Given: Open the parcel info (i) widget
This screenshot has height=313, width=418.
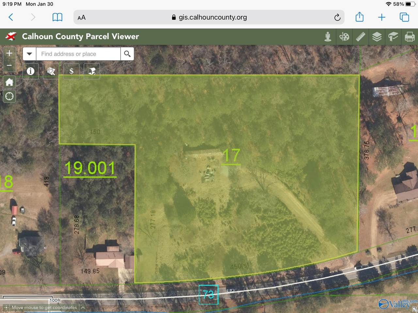Looking at the screenshot, I should coord(31,71).
